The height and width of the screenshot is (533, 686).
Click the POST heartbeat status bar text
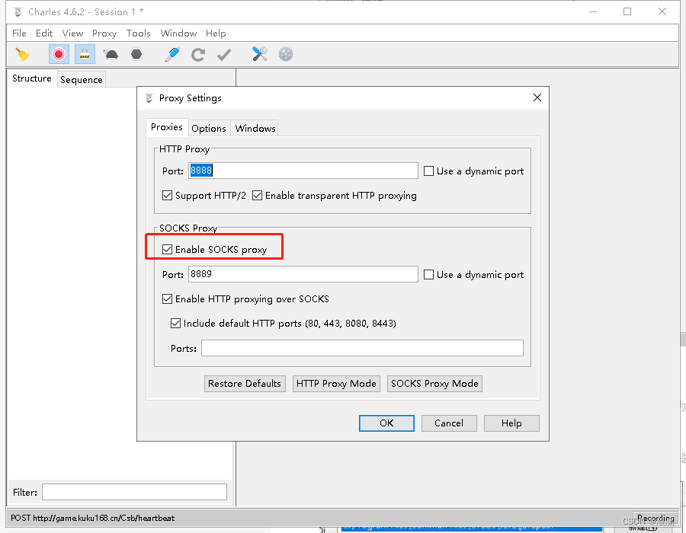93,518
